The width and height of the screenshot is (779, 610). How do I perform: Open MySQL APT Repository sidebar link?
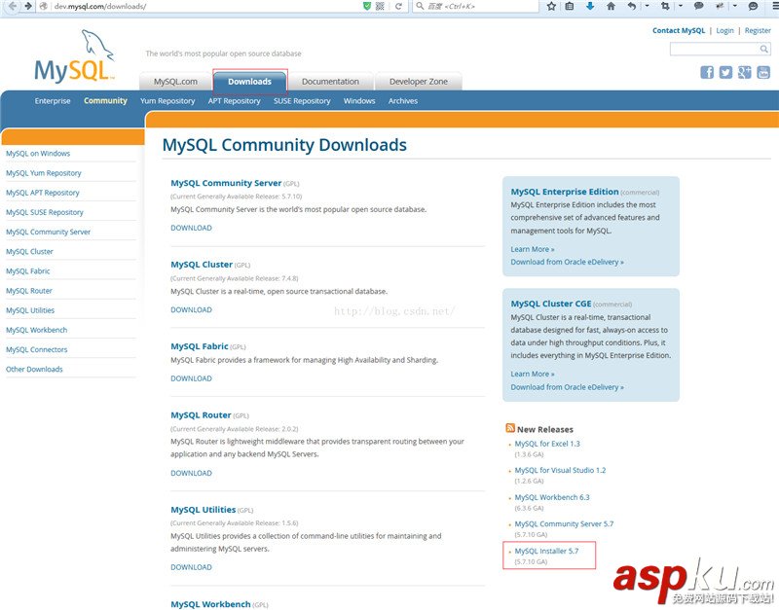(x=42, y=193)
